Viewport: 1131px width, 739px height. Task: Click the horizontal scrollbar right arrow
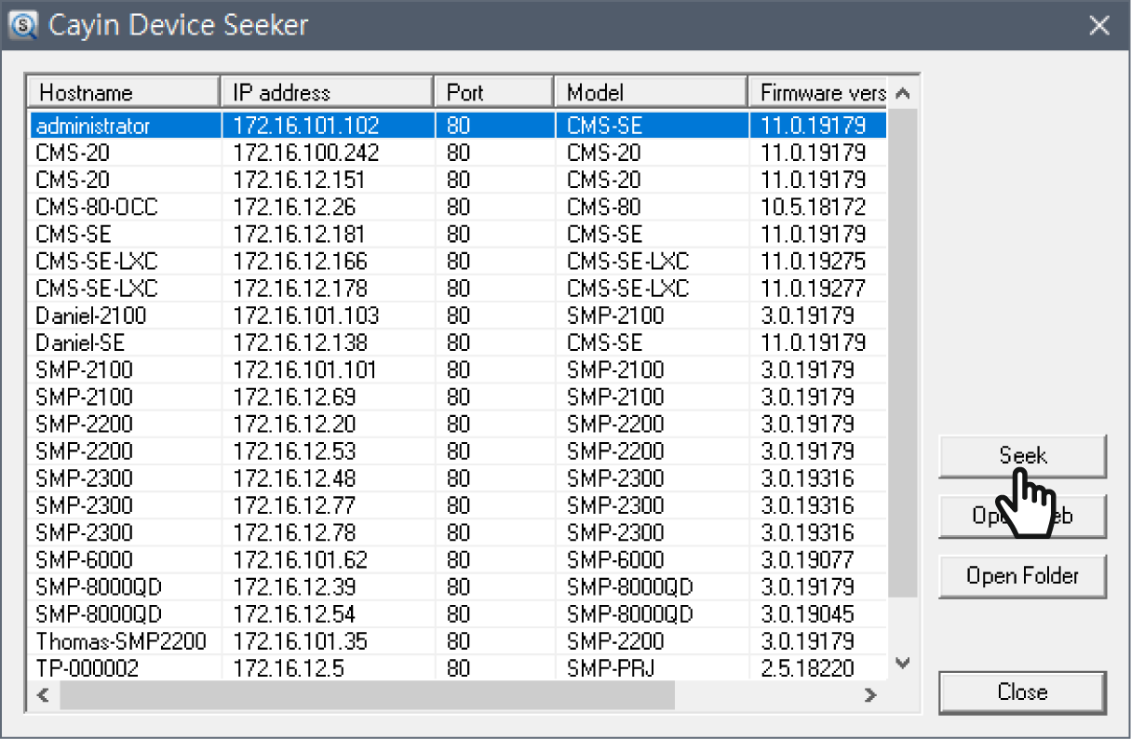[869, 695]
